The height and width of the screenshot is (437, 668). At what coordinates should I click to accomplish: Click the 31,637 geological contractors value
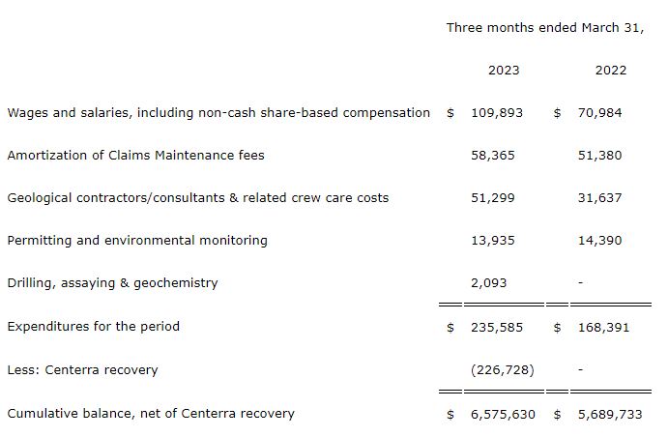(x=600, y=198)
